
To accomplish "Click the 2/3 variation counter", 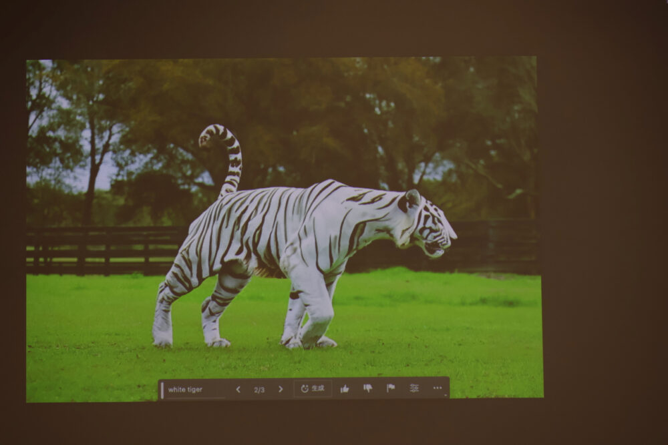I will tap(259, 390).
